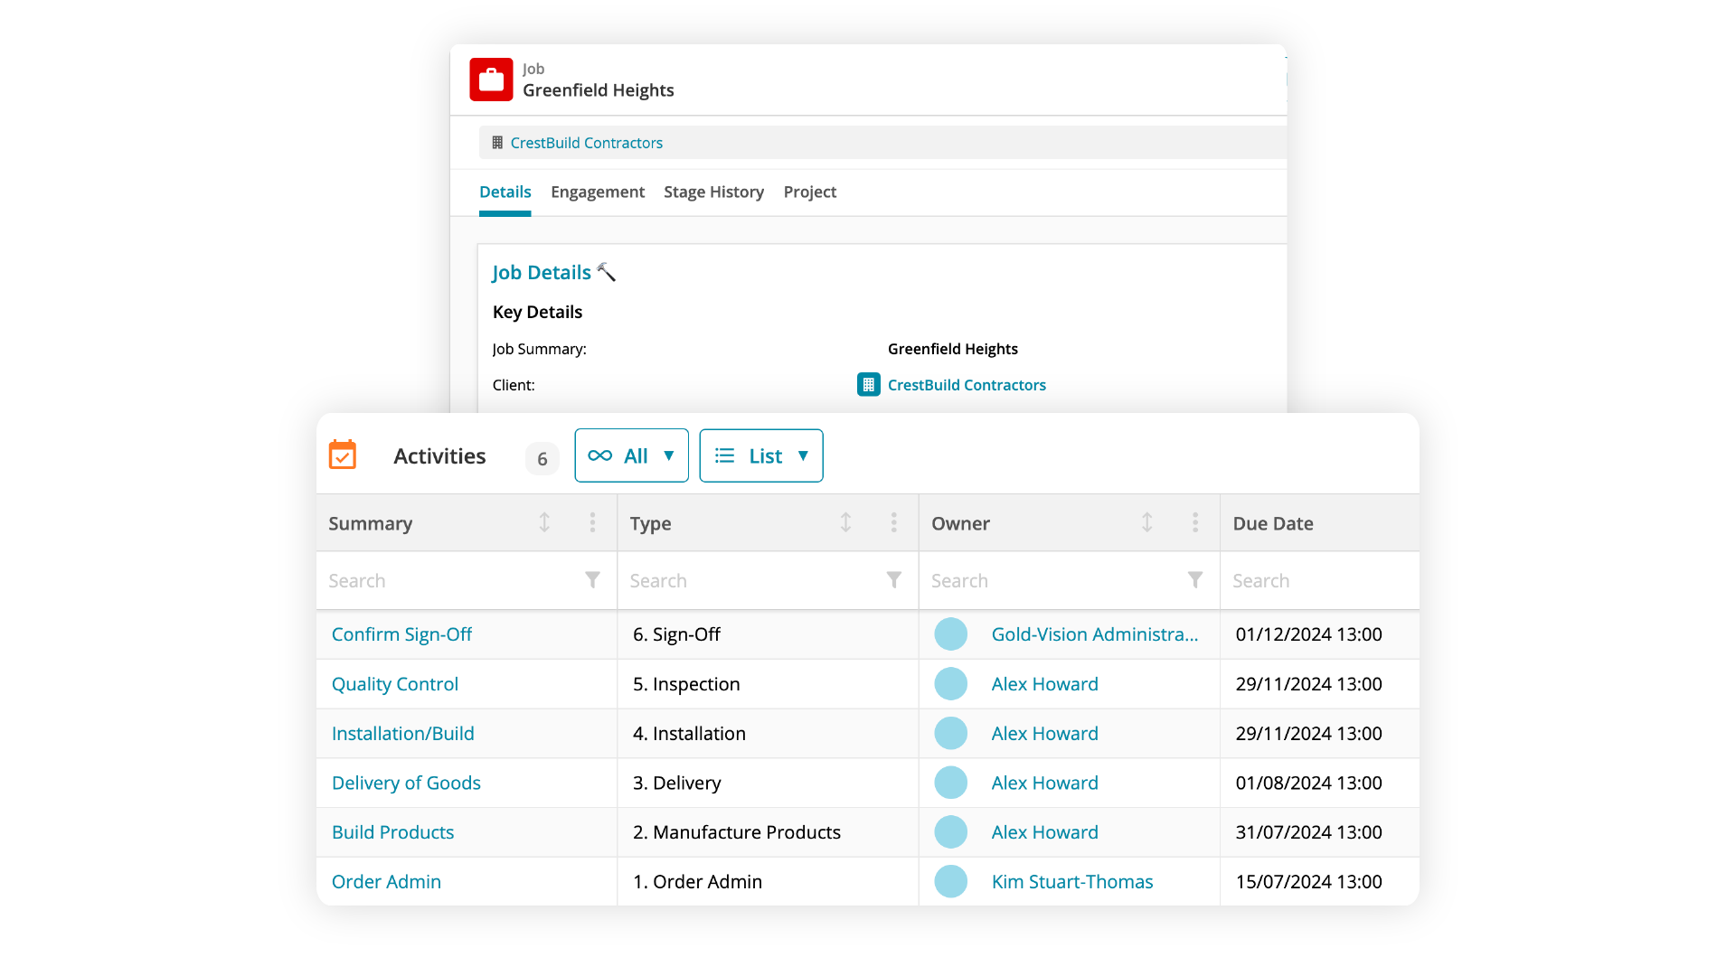Sort the Summary column with arrows
Screen dimensions: 1736x976
pyautogui.click(x=544, y=522)
